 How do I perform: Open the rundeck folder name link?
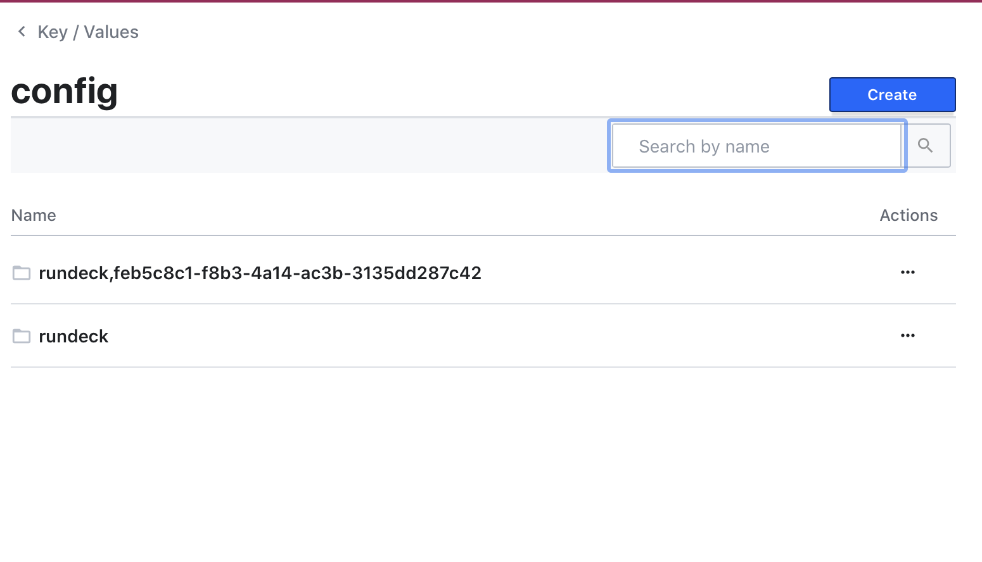point(73,336)
